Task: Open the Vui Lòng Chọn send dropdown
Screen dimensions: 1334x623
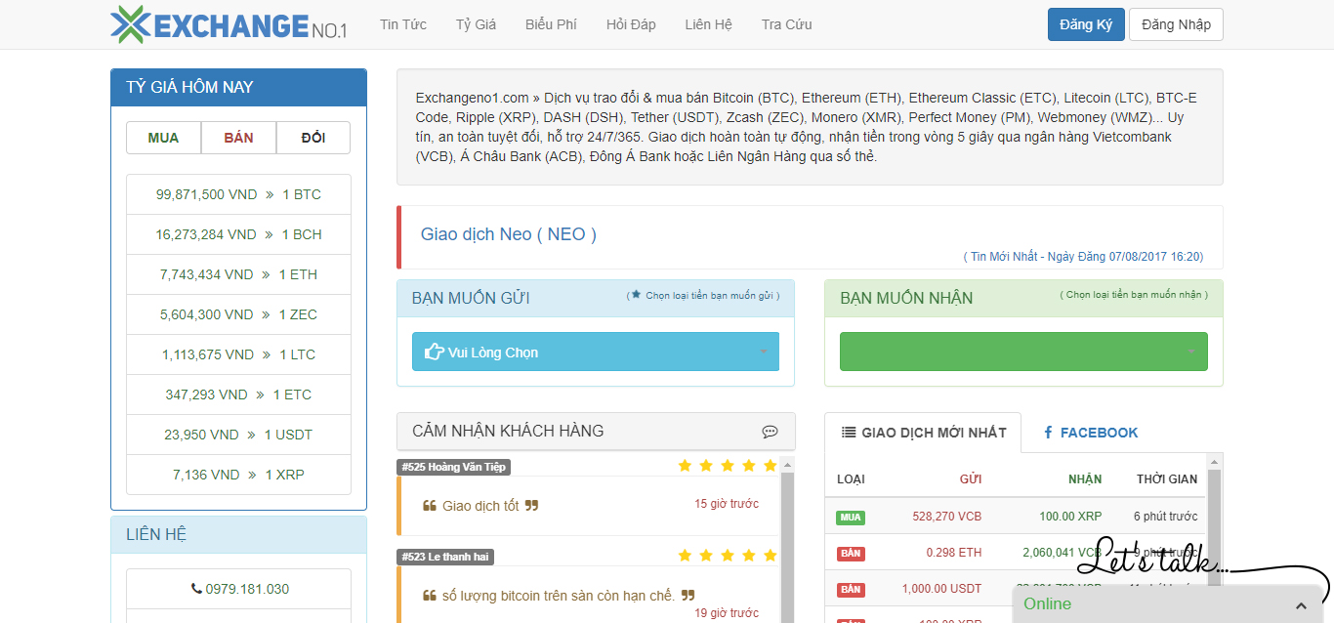Action: 596,353
